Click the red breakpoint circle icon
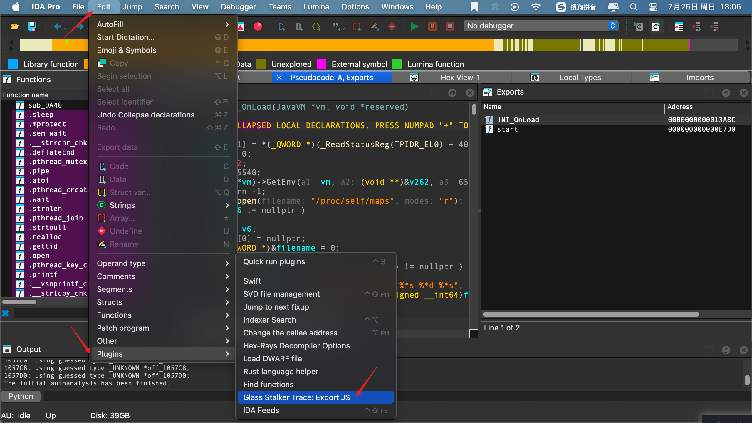 coord(258,26)
